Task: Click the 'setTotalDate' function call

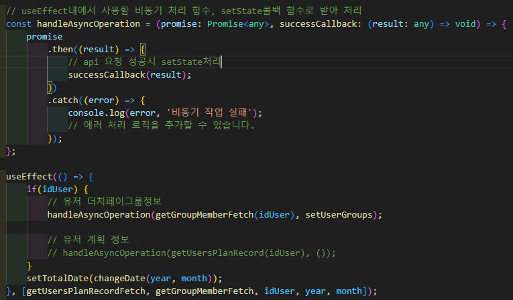Action: 58,279
